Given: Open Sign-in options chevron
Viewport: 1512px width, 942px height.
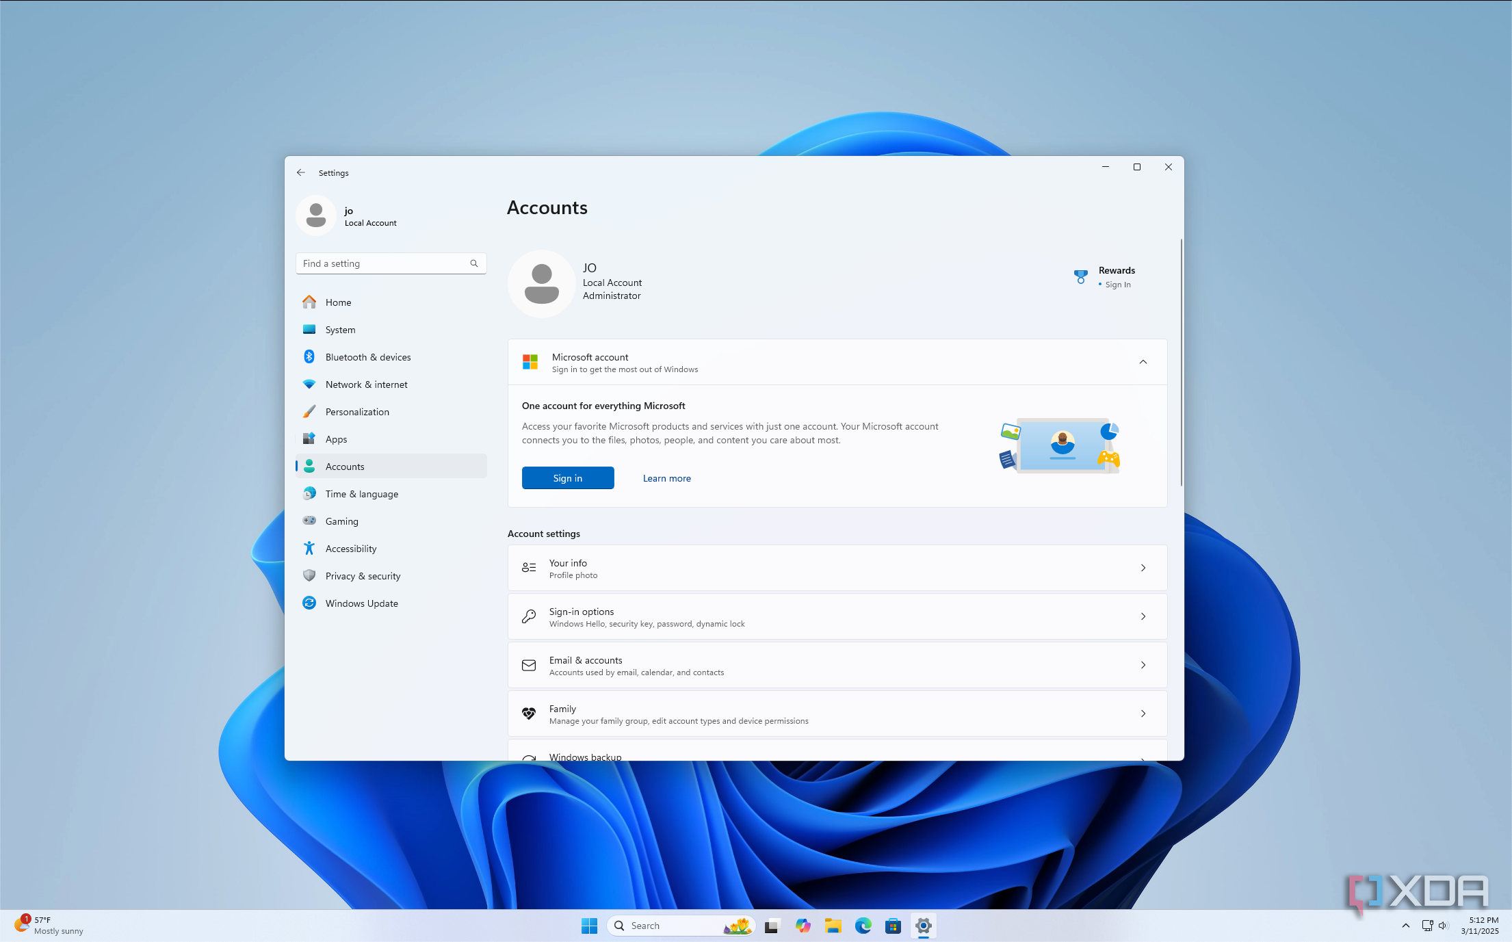Looking at the screenshot, I should coord(1143,616).
